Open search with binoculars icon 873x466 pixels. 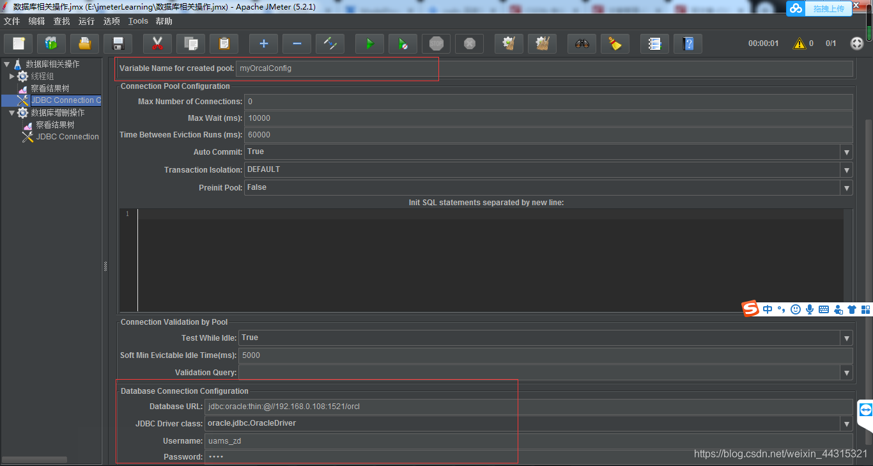click(582, 43)
